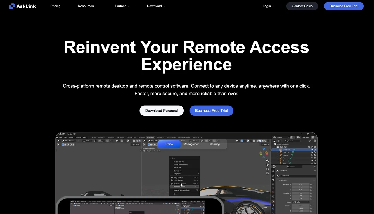Switch to the Gaming tab

coord(215,144)
